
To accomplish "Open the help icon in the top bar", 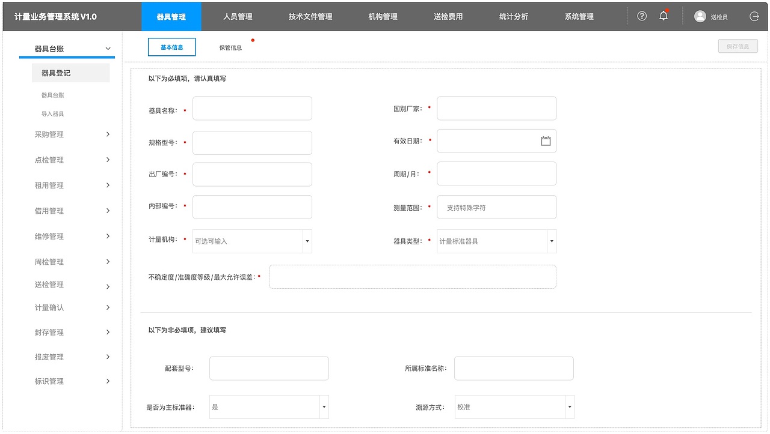I will click(x=641, y=16).
